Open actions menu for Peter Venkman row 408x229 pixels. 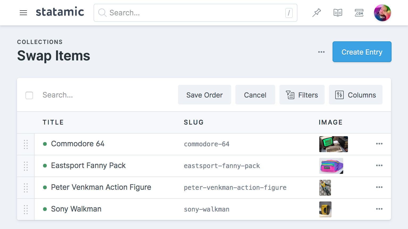(379, 187)
